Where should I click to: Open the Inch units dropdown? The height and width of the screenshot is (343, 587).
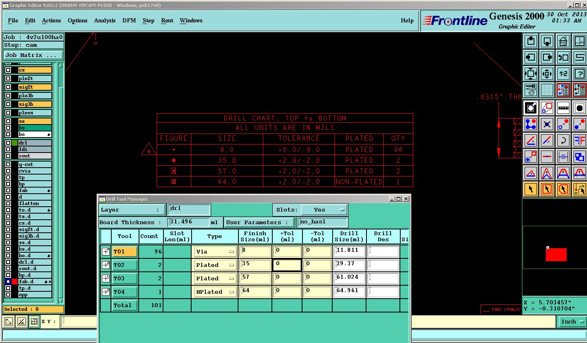coord(572,321)
